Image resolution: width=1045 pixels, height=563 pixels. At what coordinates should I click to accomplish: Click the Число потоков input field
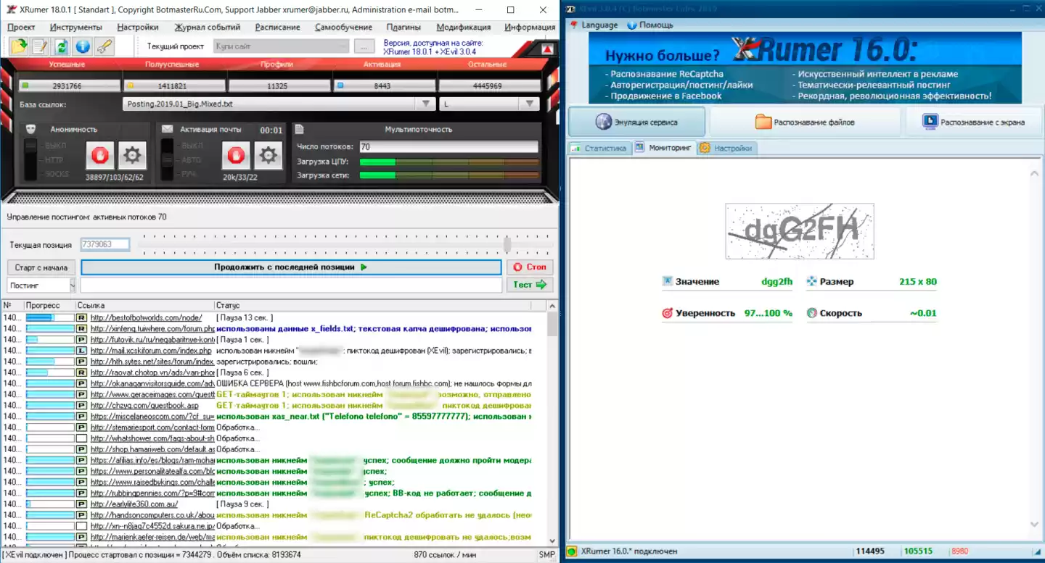tap(449, 147)
